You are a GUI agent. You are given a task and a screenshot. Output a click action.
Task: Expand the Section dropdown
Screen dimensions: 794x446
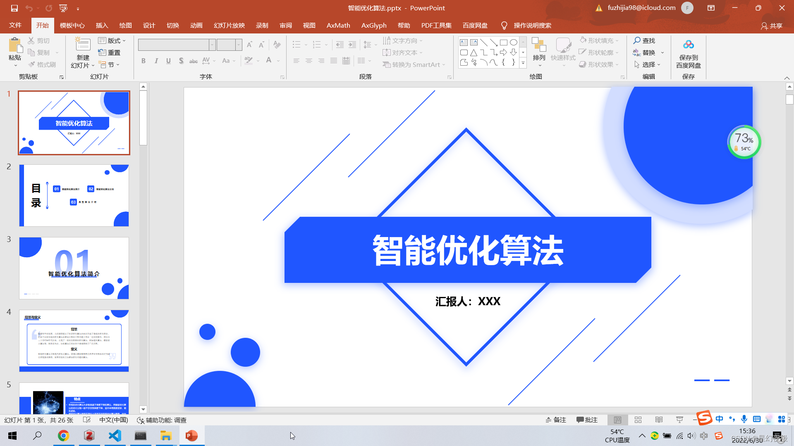[109, 64]
